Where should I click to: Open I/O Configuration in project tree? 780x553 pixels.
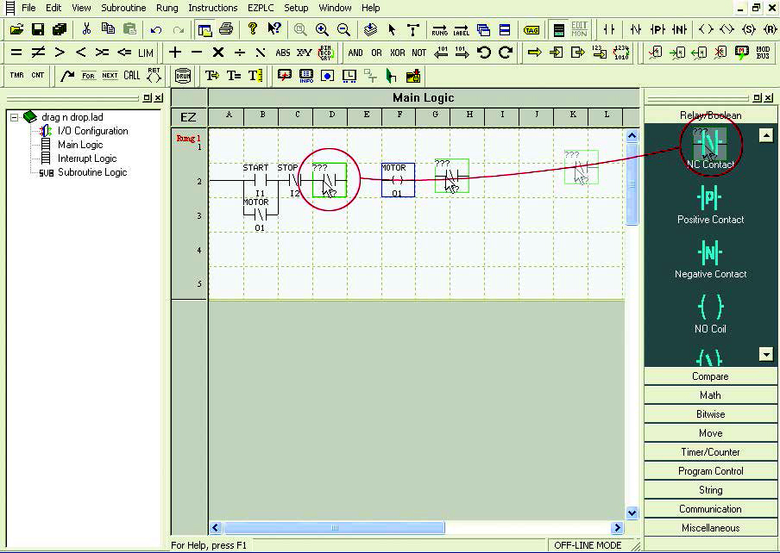coord(92,131)
